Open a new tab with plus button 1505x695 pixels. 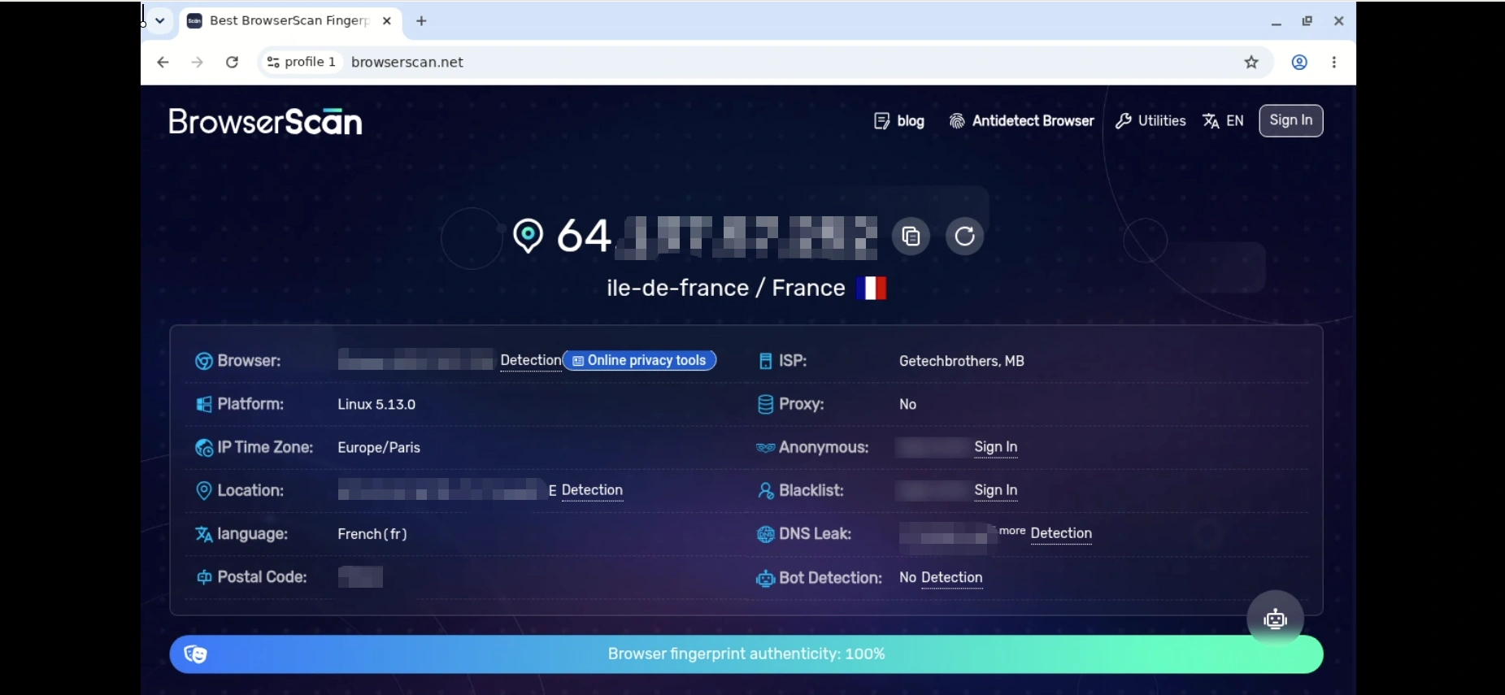tap(421, 21)
